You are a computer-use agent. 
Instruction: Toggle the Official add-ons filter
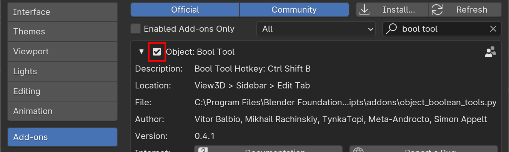(x=185, y=10)
